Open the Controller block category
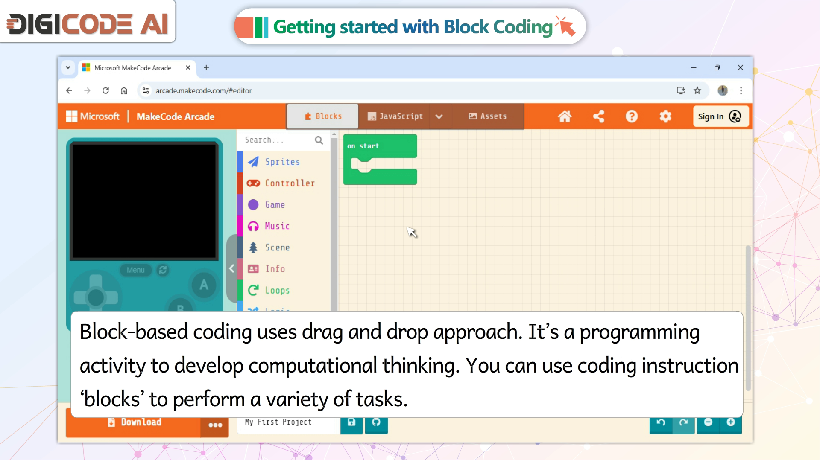 (x=283, y=183)
